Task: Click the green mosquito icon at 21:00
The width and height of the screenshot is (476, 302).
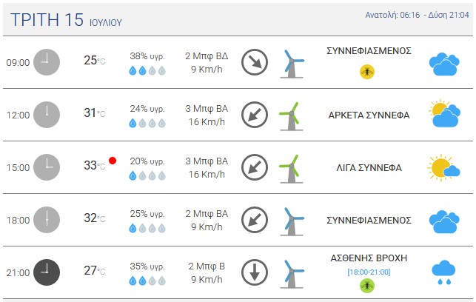Action: (x=367, y=286)
